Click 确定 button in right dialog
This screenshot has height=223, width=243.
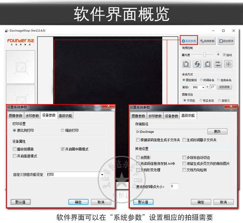point(201,202)
